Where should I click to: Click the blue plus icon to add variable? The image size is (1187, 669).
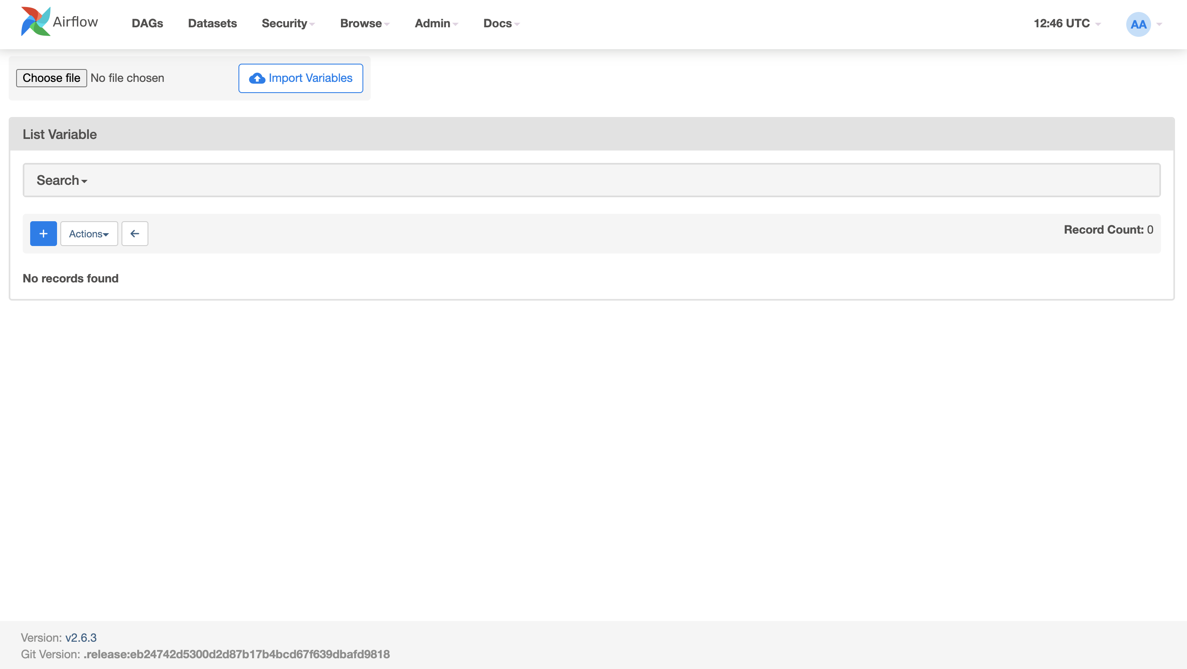pos(43,233)
